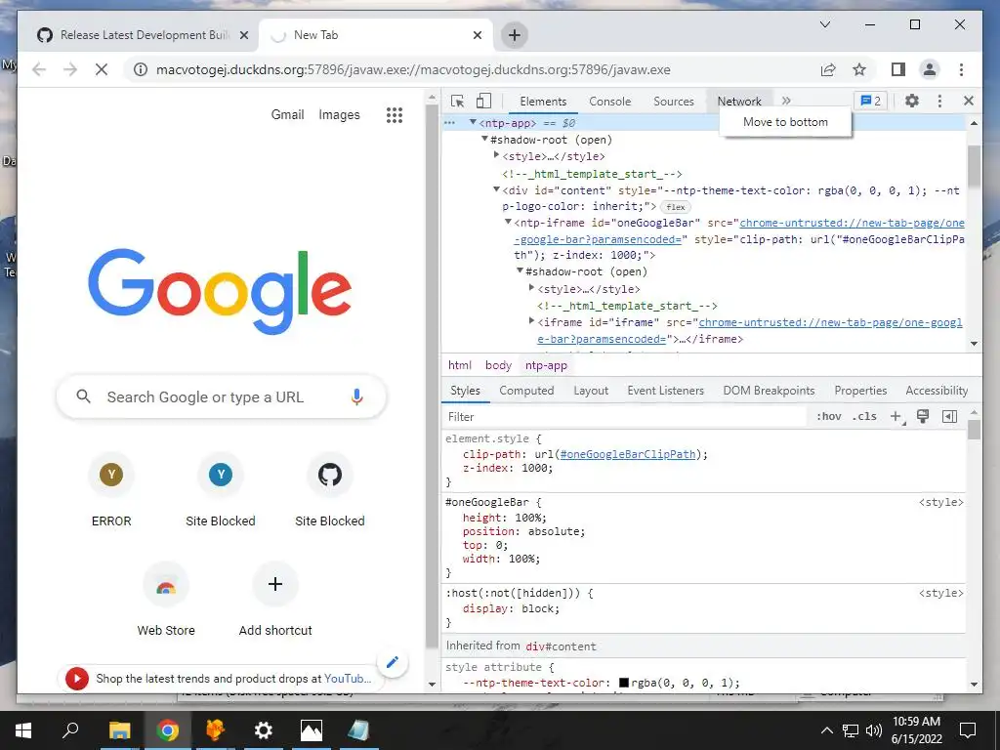Open the Accessibility tab
Image resolution: width=1000 pixels, height=750 pixels.
click(x=937, y=391)
